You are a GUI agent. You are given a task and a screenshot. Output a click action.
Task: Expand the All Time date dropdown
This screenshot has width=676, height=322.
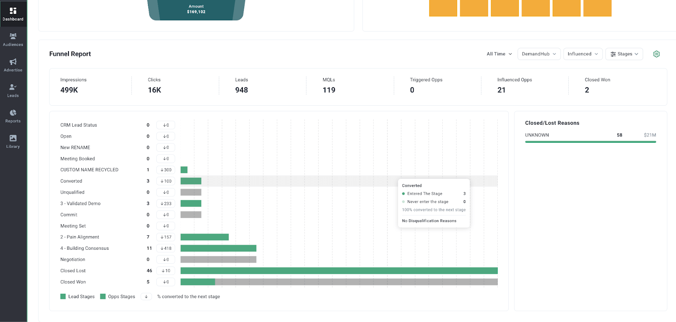pos(499,54)
